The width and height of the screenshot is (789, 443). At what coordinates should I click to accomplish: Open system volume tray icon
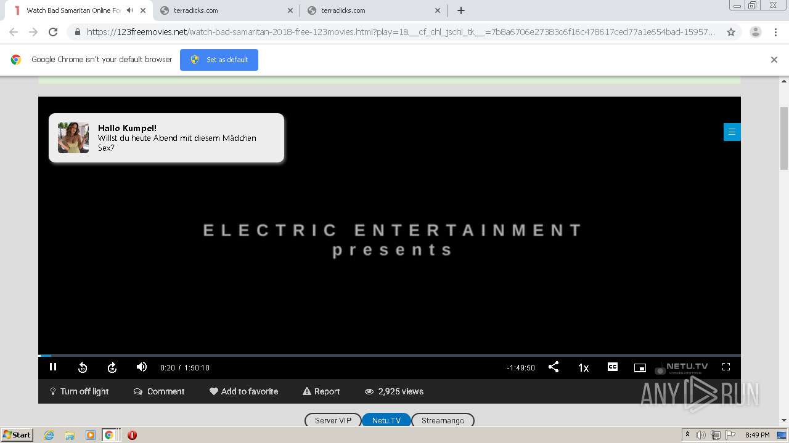701,435
